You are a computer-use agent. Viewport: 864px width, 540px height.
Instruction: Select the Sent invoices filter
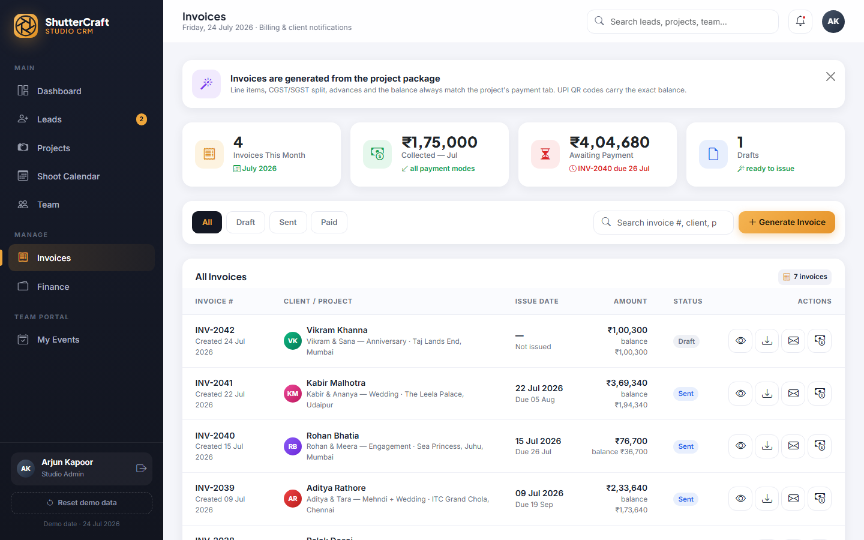point(288,223)
